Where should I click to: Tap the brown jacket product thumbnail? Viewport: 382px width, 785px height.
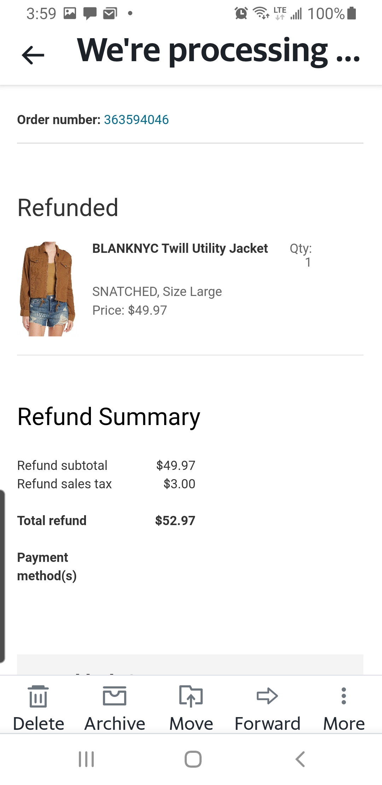pyautogui.click(x=48, y=289)
